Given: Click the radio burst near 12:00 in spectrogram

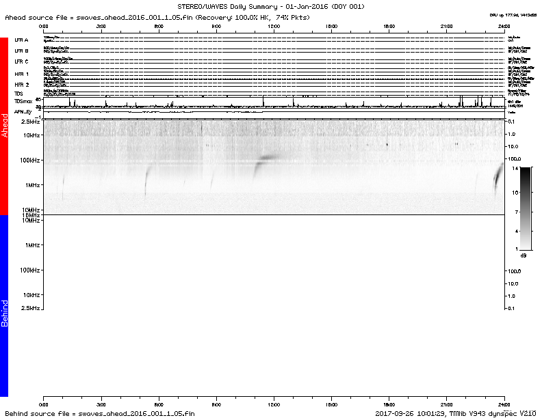Looking at the screenshot, I should pyautogui.click(x=263, y=163).
